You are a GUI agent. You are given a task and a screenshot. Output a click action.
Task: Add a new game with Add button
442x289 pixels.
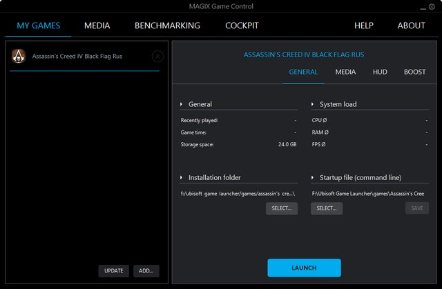tap(146, 271)
